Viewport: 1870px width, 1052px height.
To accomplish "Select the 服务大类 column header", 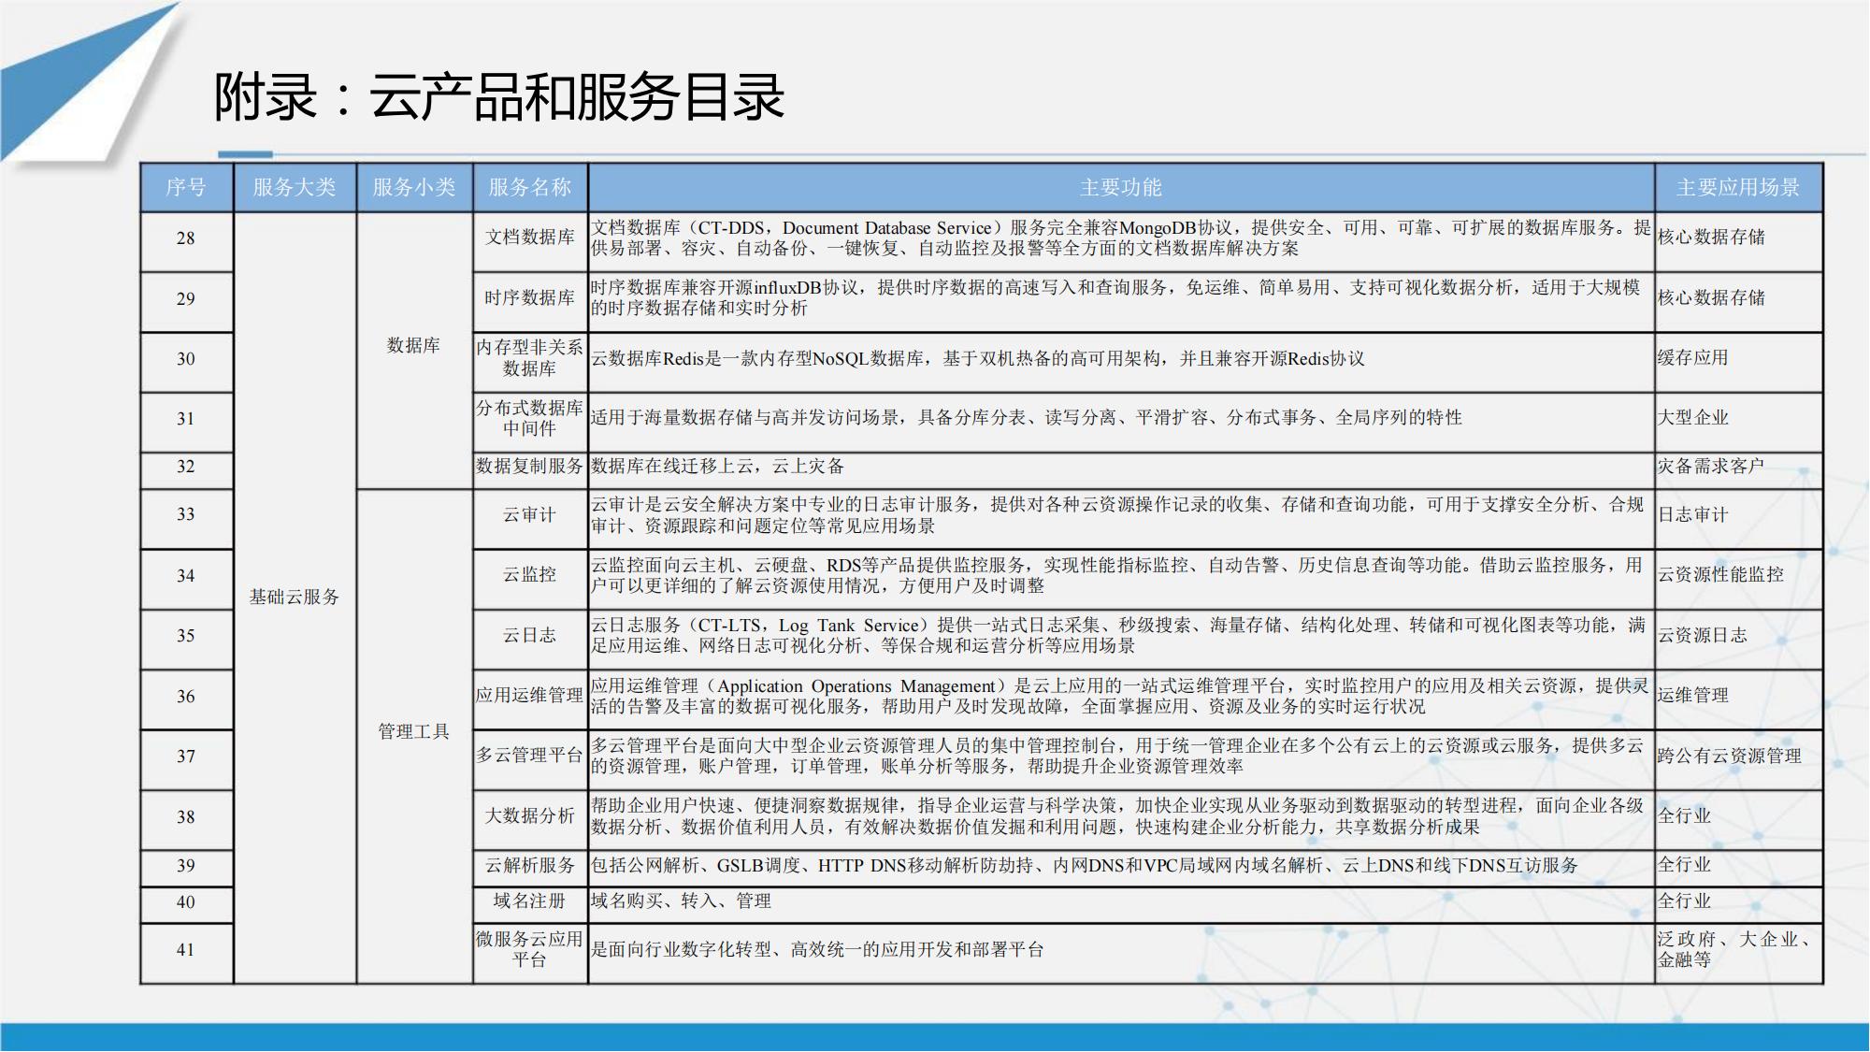I will click(295, 187).
